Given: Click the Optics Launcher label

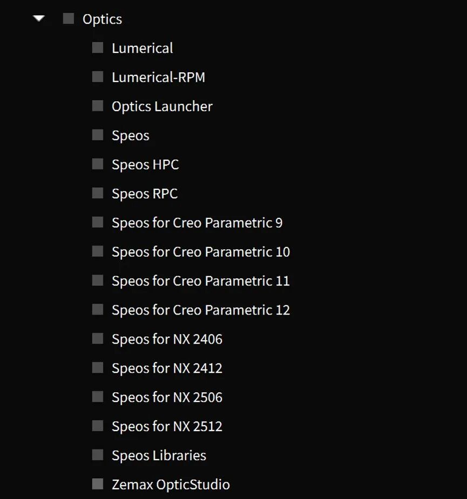Looking at the screenshot, I should (162, 107).
